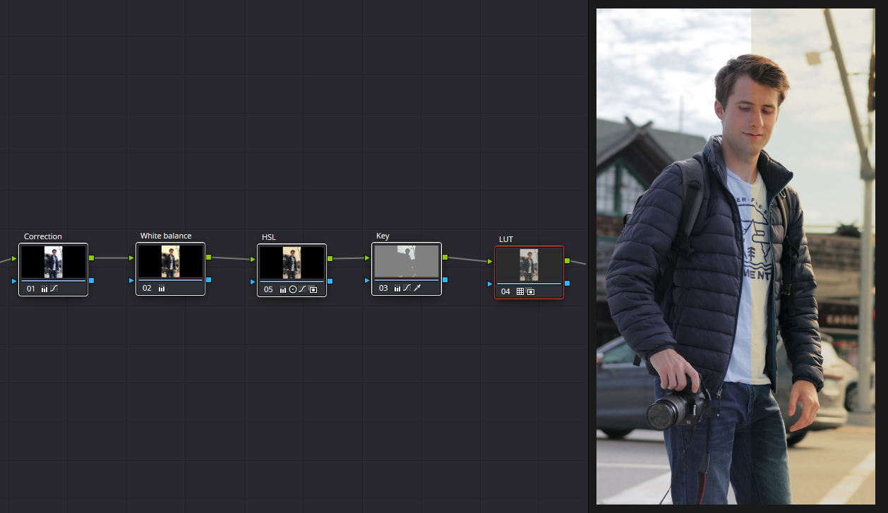This screenshot has width=888, height=513.
Task: Click the color bars icon on HSL node
Action: pos(283,289)
